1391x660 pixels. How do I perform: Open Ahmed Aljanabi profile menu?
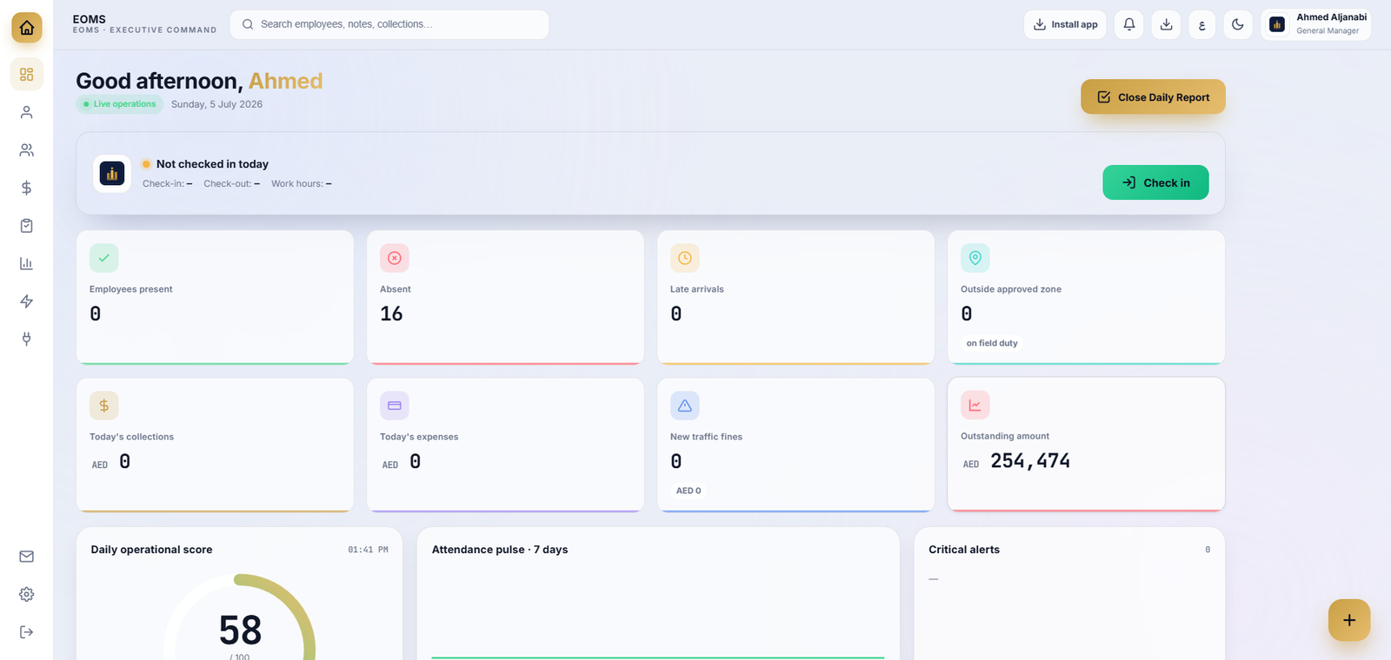[x=1316, y=24]
